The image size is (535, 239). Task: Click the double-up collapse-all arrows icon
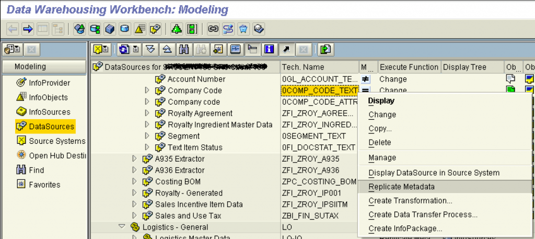pyautogui.click(x=167, y=50)
